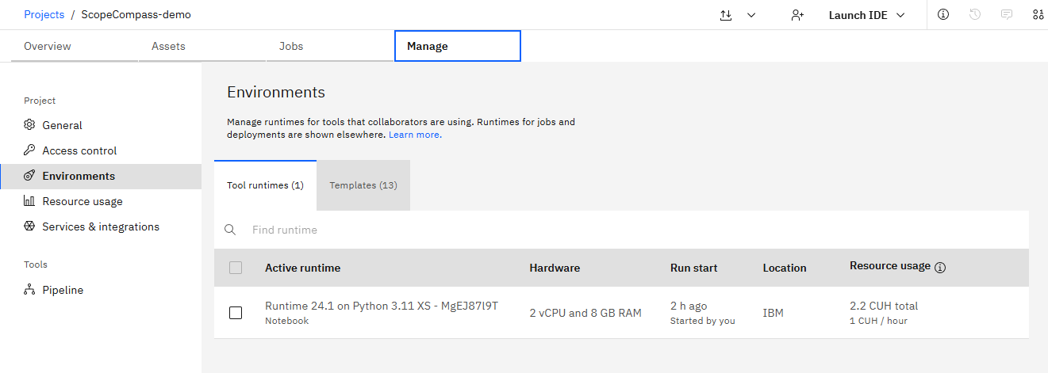This screenshot has height=373, width=1048.
Task: Open the project information panel icon
Action: tap(943, 15)
